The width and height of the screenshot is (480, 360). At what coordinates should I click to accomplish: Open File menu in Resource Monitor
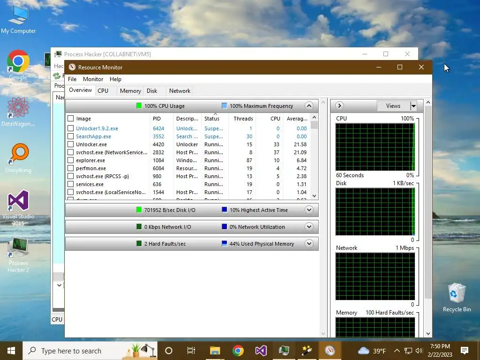72,79
